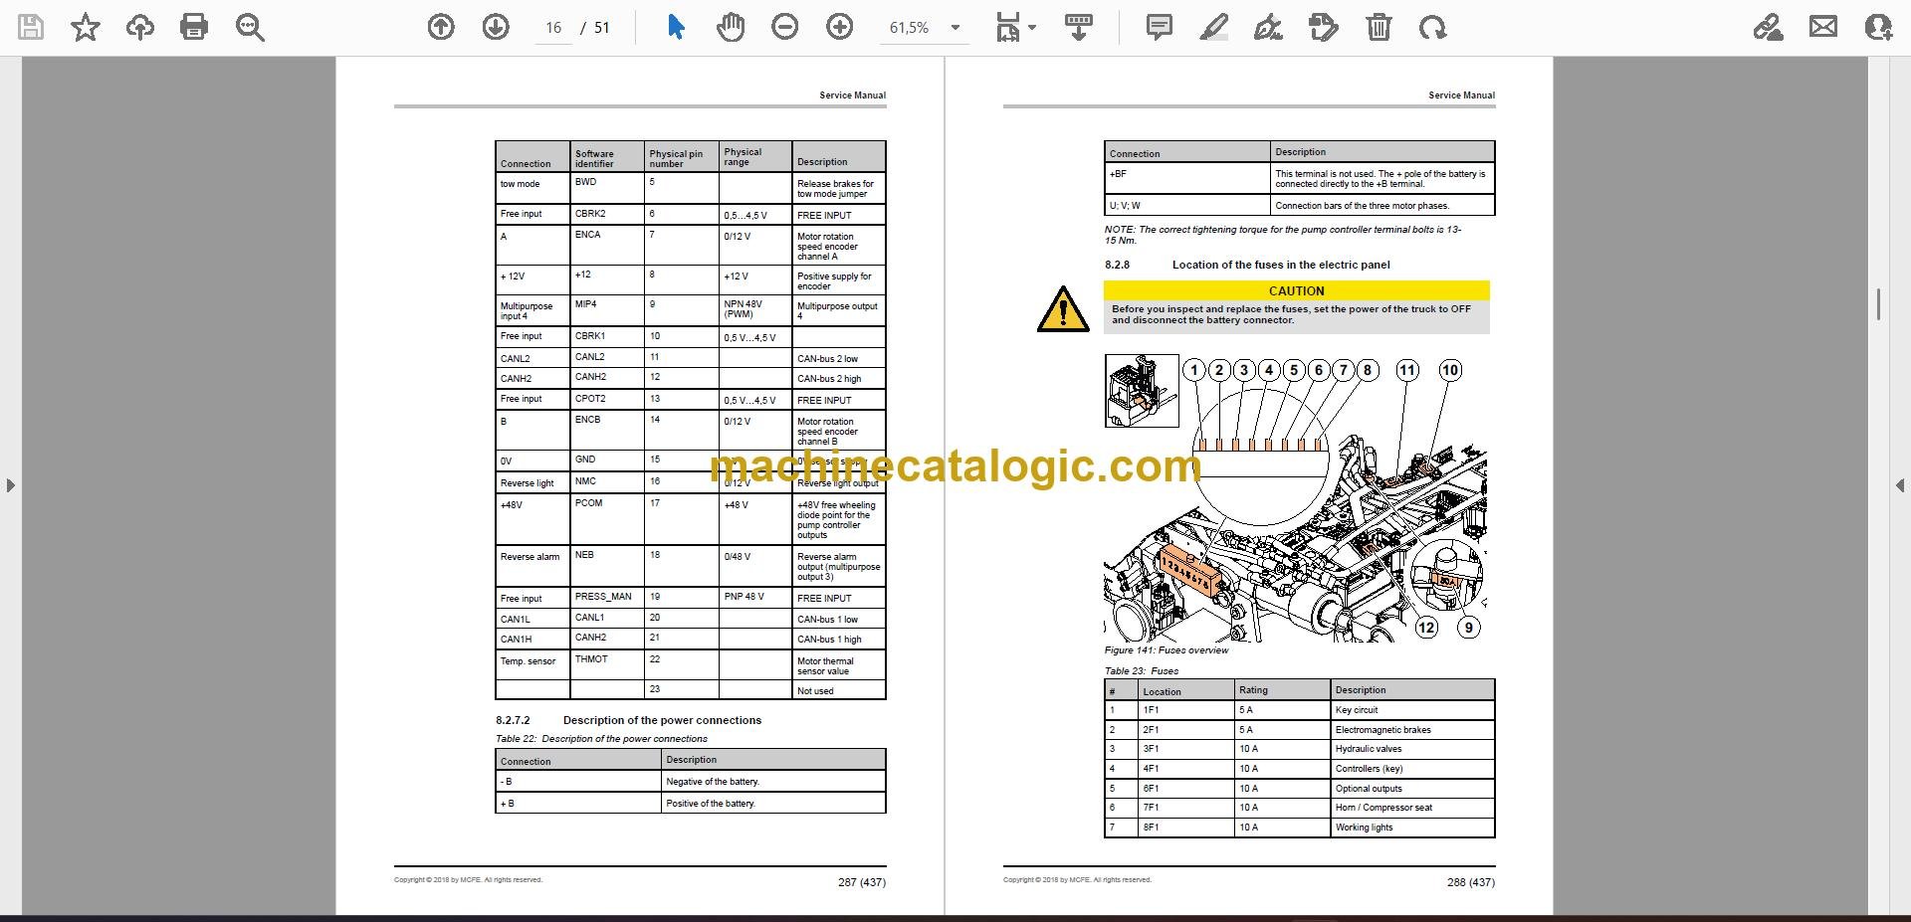Viewport: 1911px width, 922px height.
Task: Click the 61,5% zoom value field
Action: 909,28
